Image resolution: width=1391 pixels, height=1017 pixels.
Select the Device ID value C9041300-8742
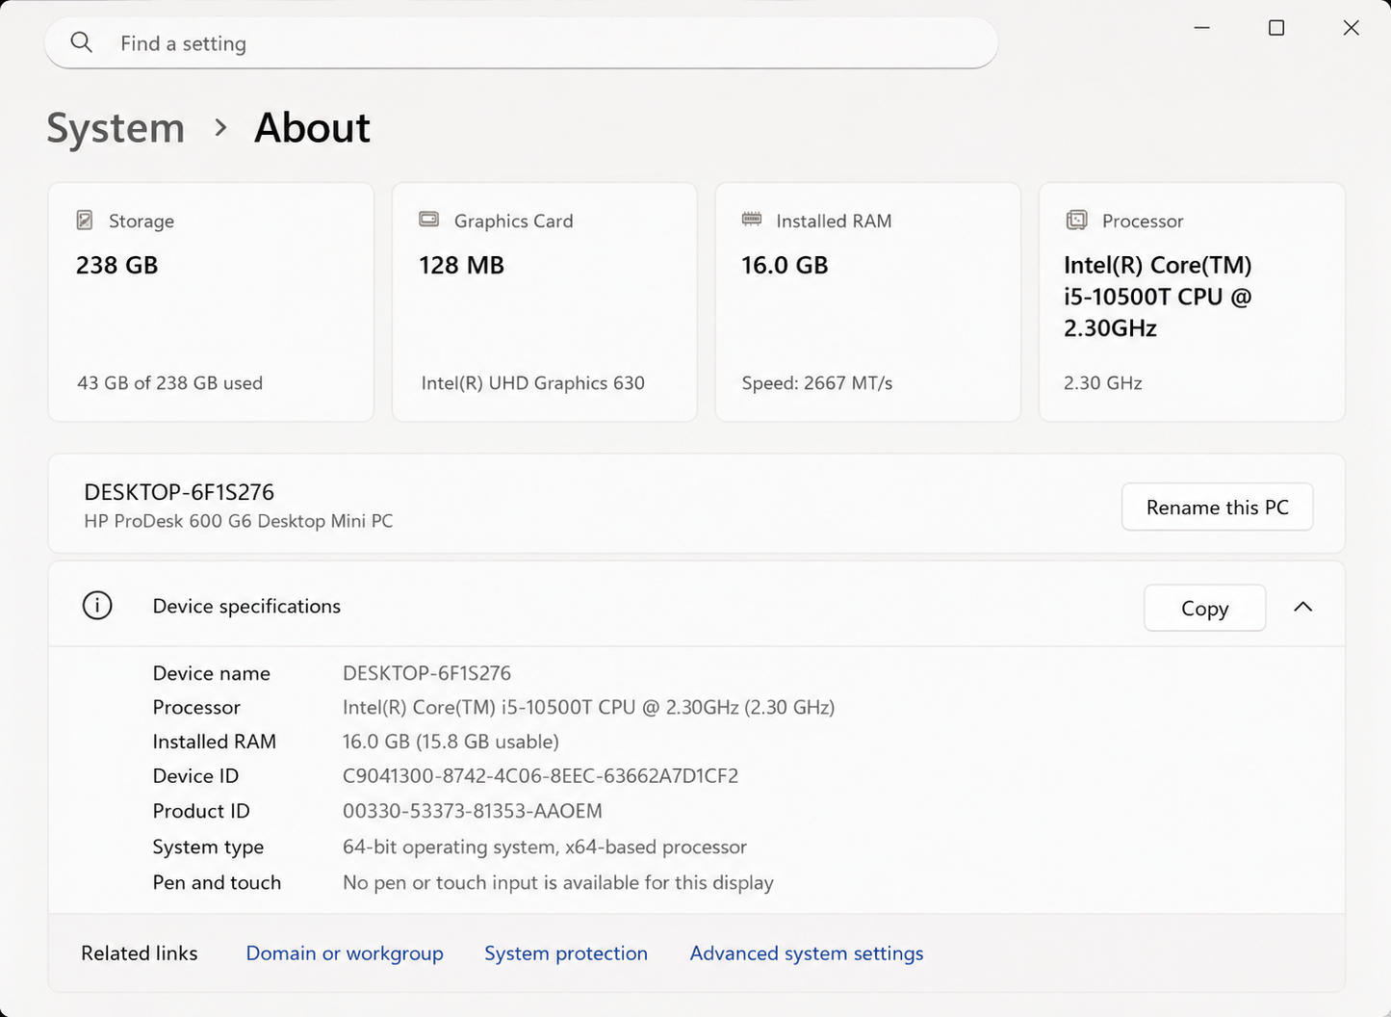pyautogui.click(x=540, y=776)
